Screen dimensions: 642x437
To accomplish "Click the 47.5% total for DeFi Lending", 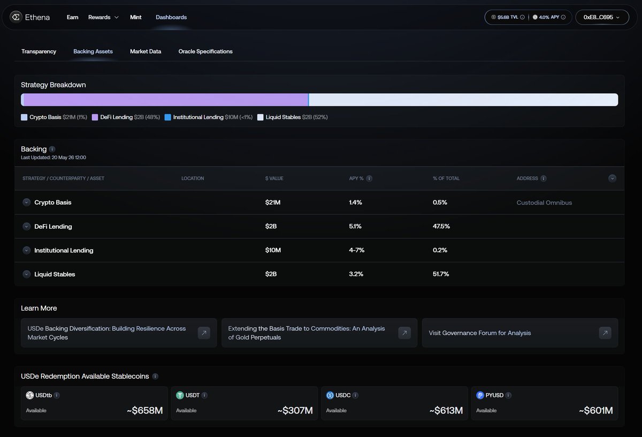I will (x=441, y=227).
